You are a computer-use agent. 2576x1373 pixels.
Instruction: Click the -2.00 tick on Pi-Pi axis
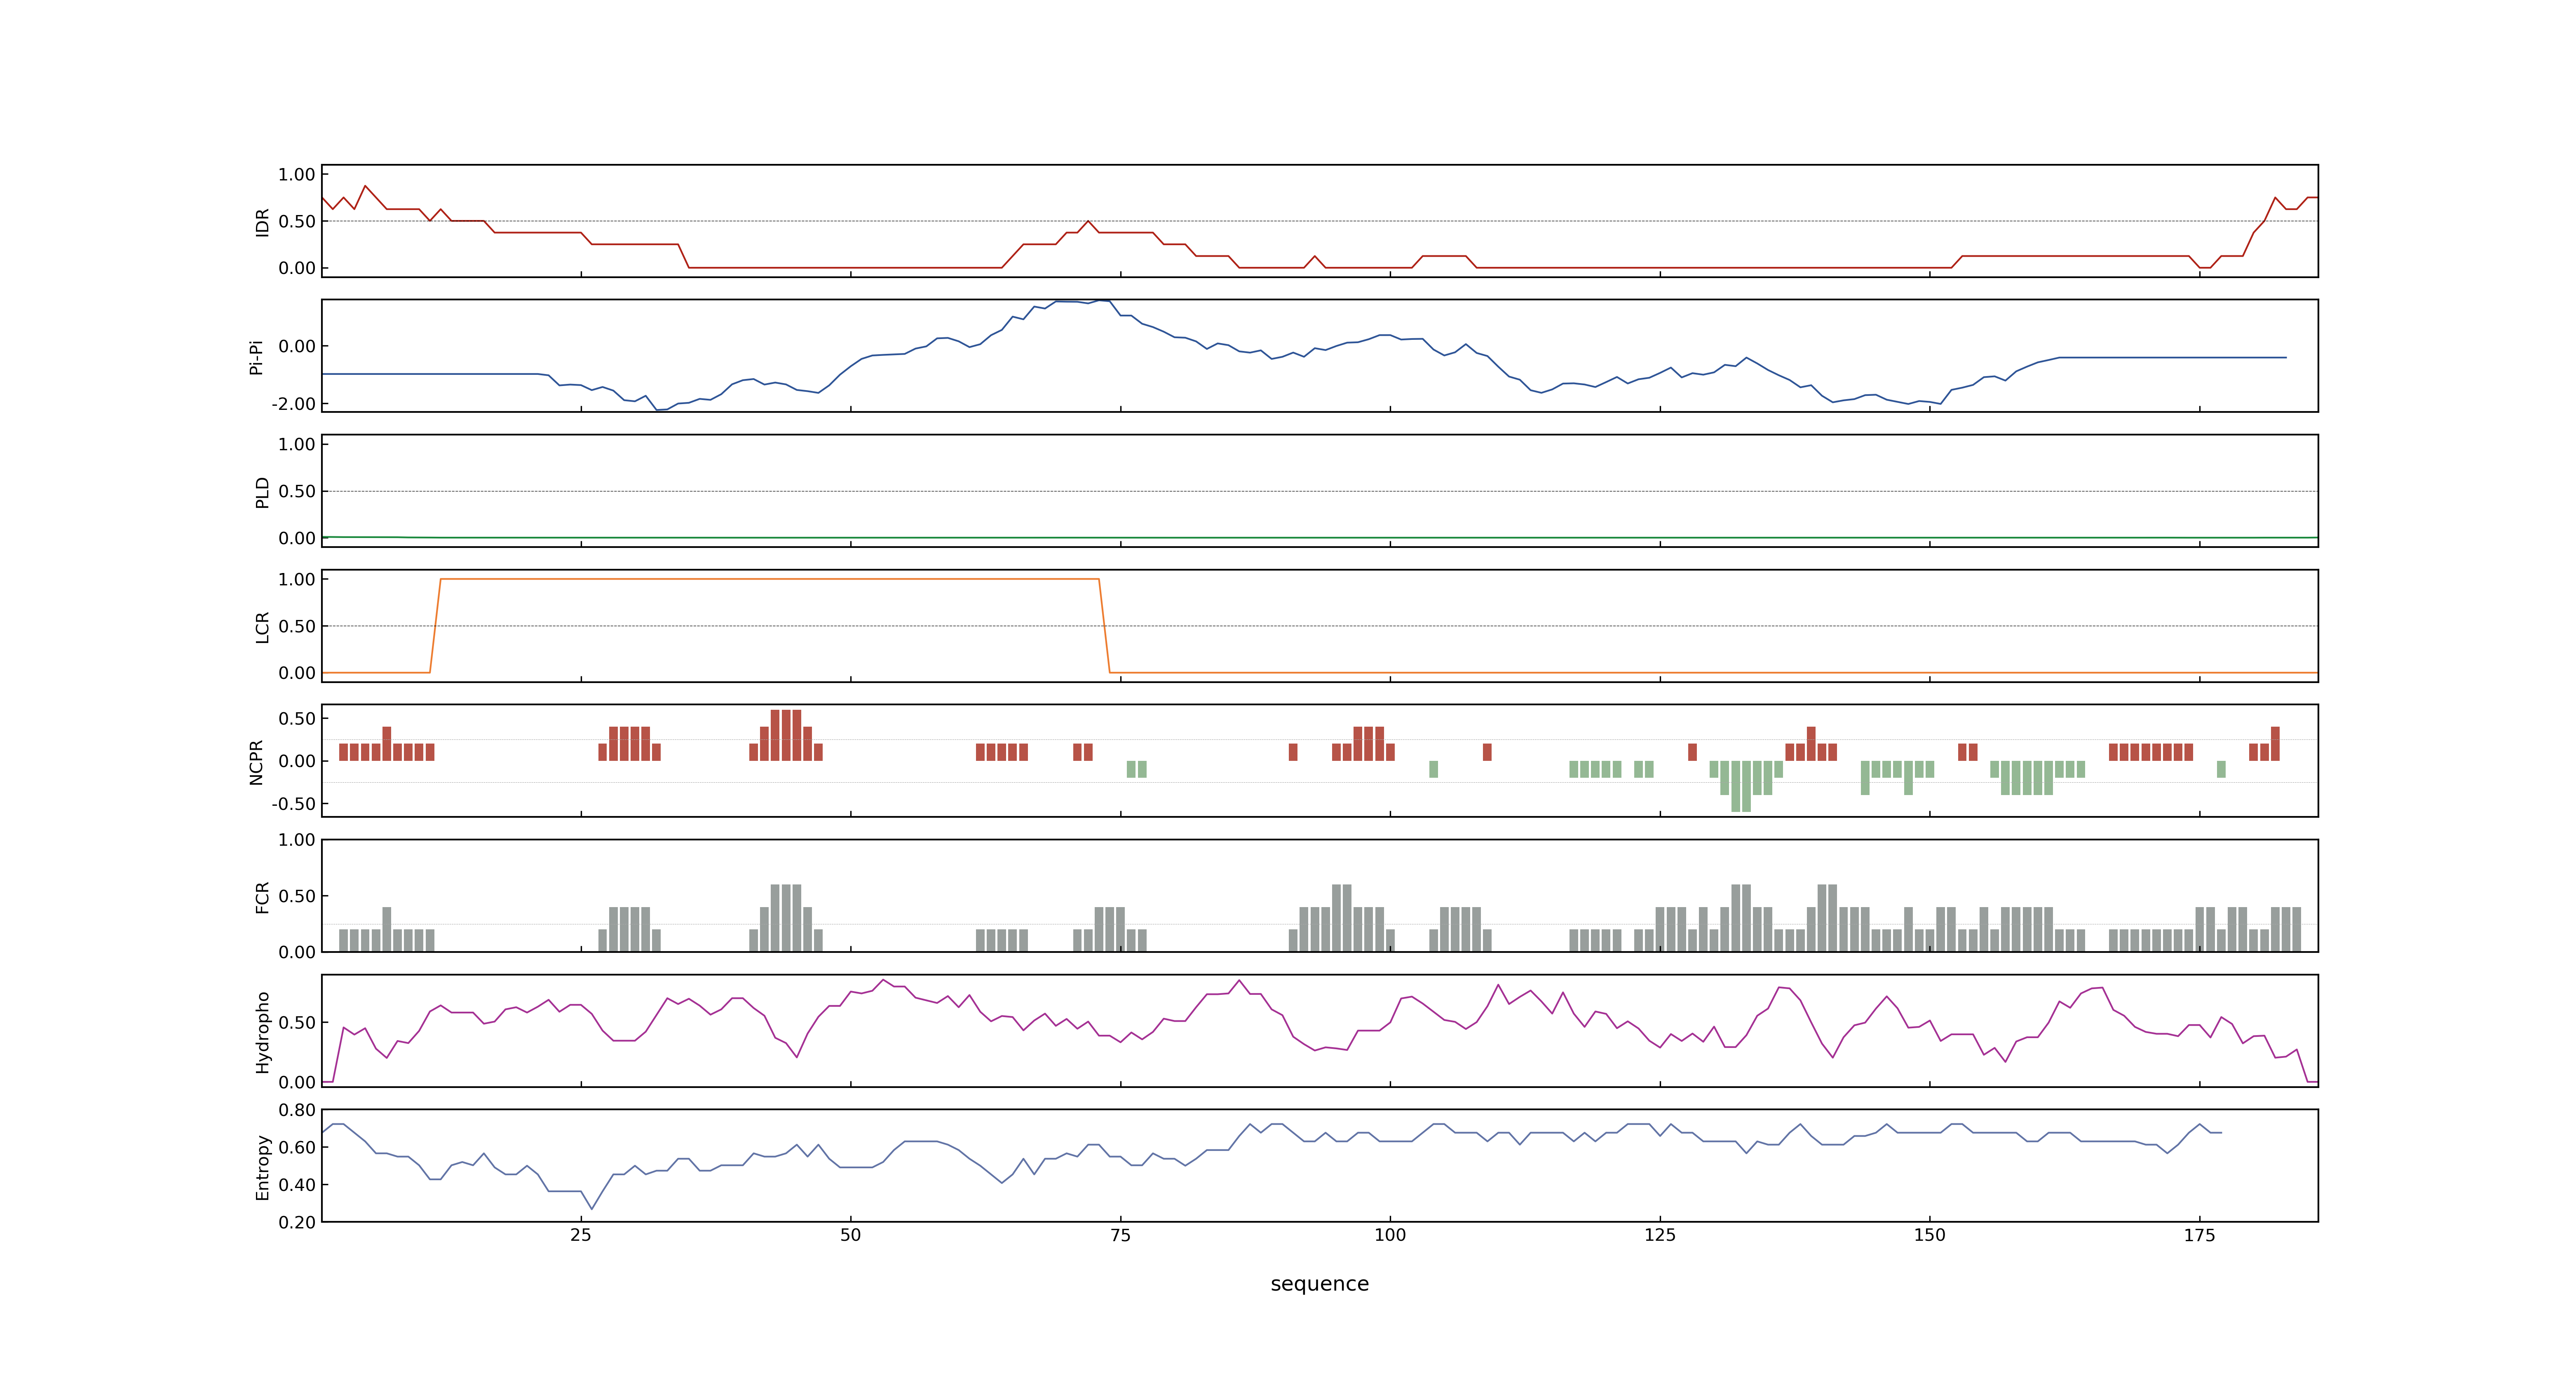tap(293, 404)
